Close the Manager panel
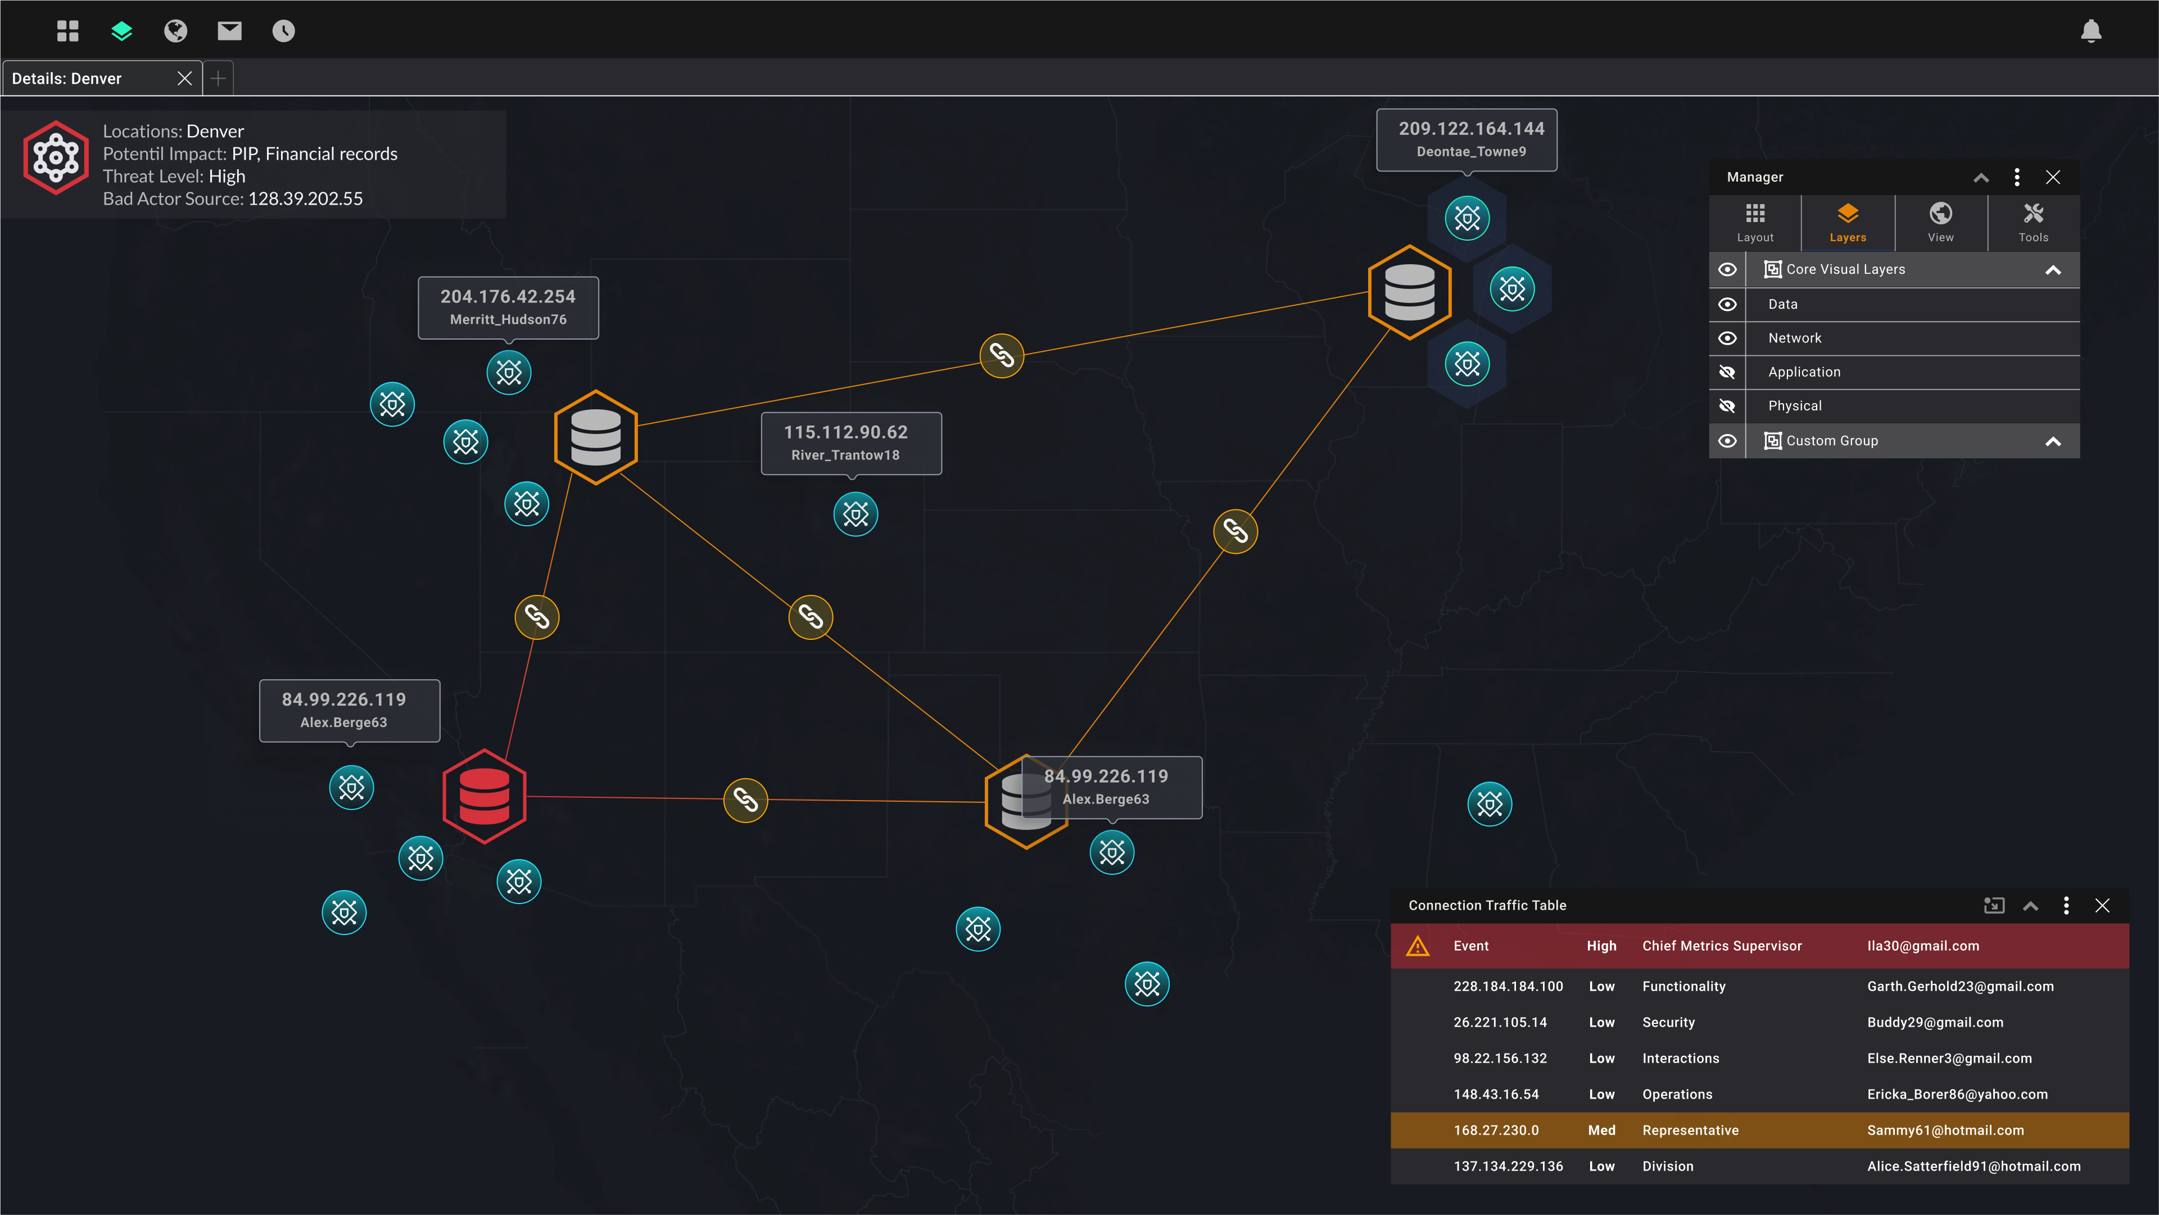The image size is (2159, 1215). coord(2053,177)
